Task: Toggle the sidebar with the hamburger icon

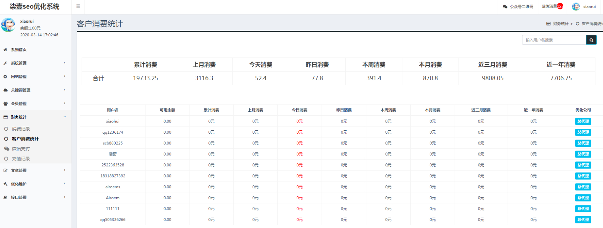Action: coord(78,6)
